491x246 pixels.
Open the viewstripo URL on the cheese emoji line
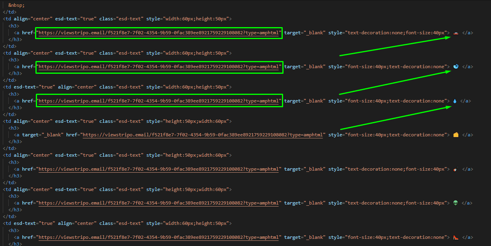pyautogui.click(x=203, y=135)
